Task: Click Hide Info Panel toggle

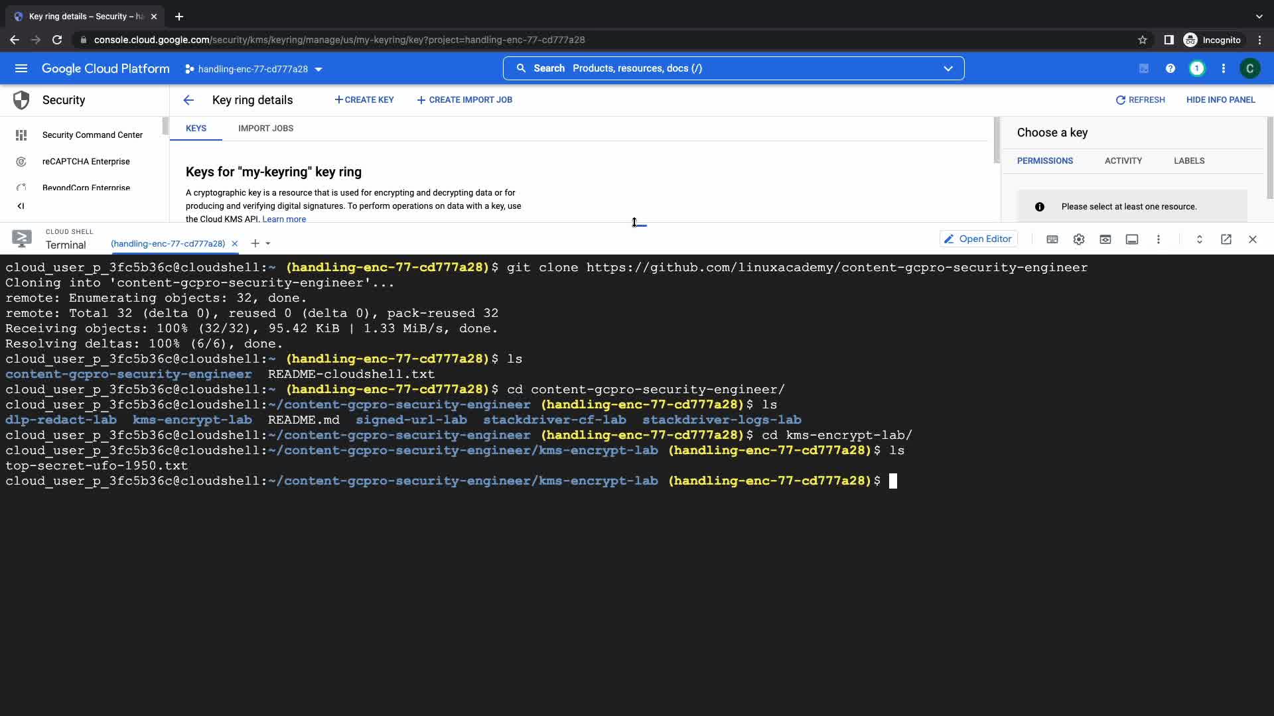Action: [x=1220, y=100]
